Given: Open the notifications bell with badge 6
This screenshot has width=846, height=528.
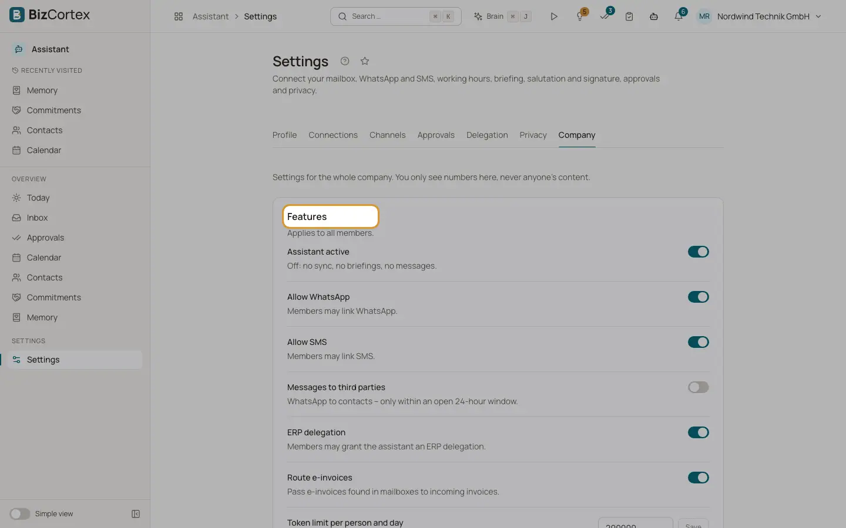Looking at the screenshot, I should (679, 16).
